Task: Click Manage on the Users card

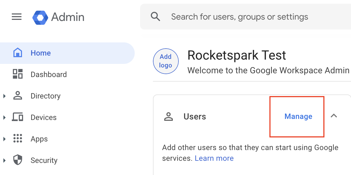Action: (298, 116)
